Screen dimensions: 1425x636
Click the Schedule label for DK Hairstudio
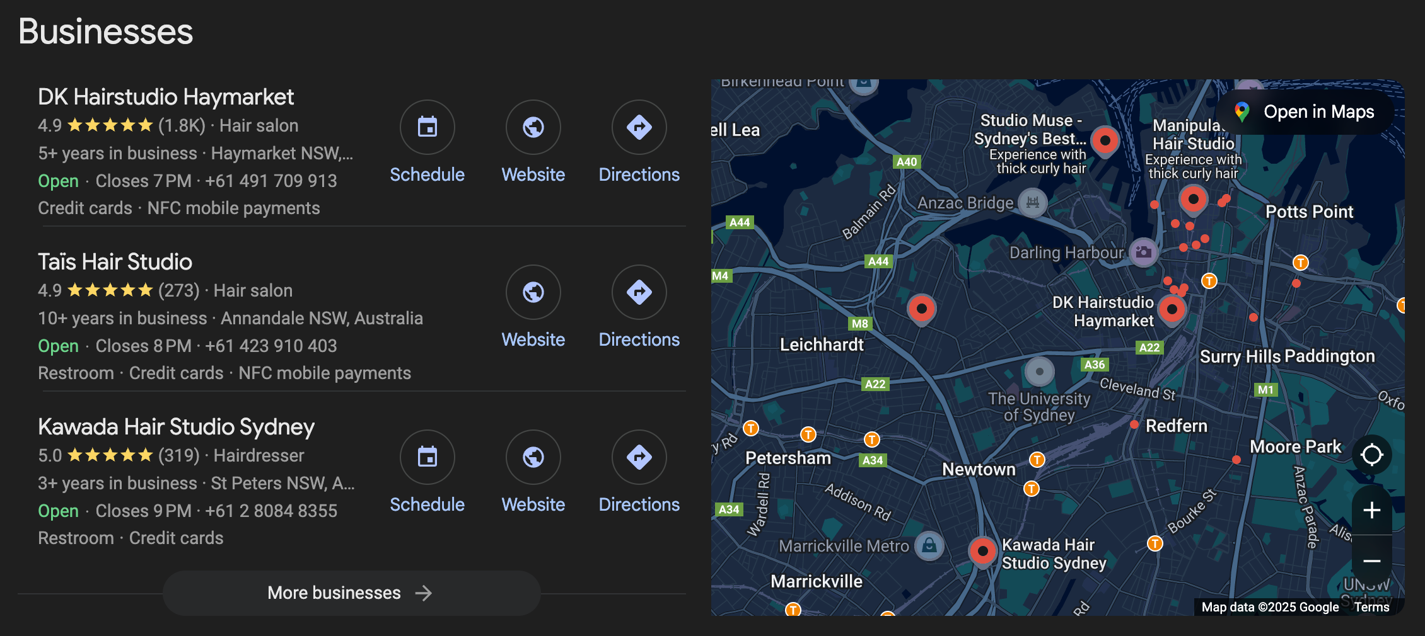click(427, 174)
